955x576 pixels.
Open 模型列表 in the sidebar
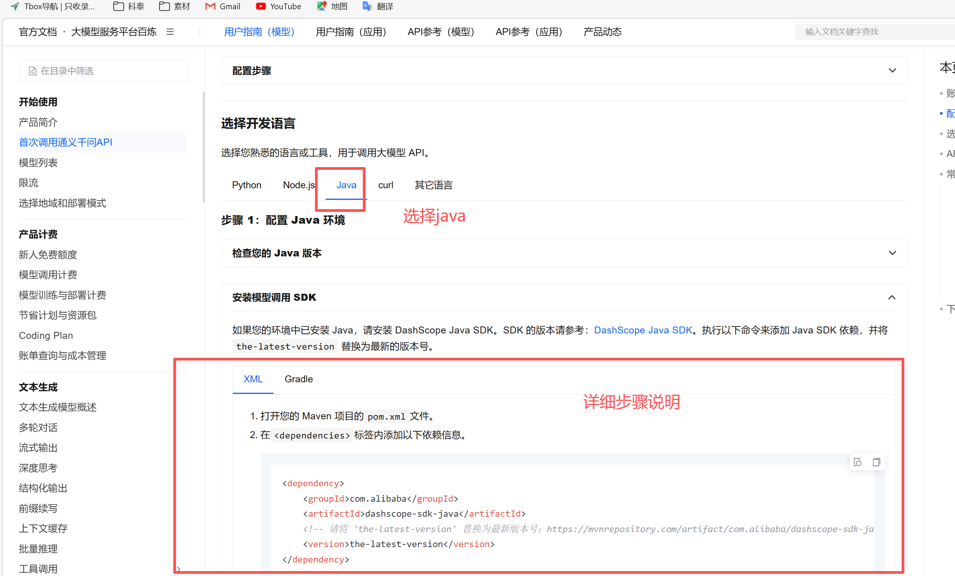[x=38, y=162]
